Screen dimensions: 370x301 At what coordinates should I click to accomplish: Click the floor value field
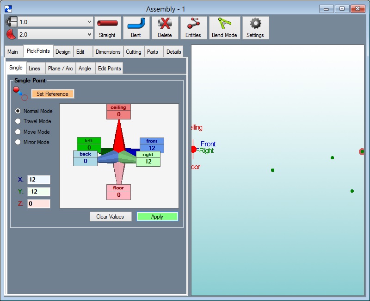pos(118,195)
